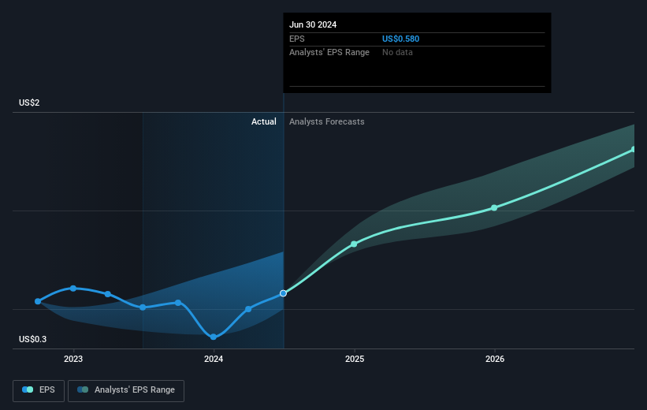Select the 2025 forecast EPS data point
This screenshot has height=410, width=647.
pos(354,244)
